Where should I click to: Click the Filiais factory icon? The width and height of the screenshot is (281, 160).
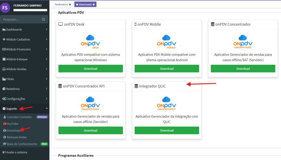coord(4,79)
